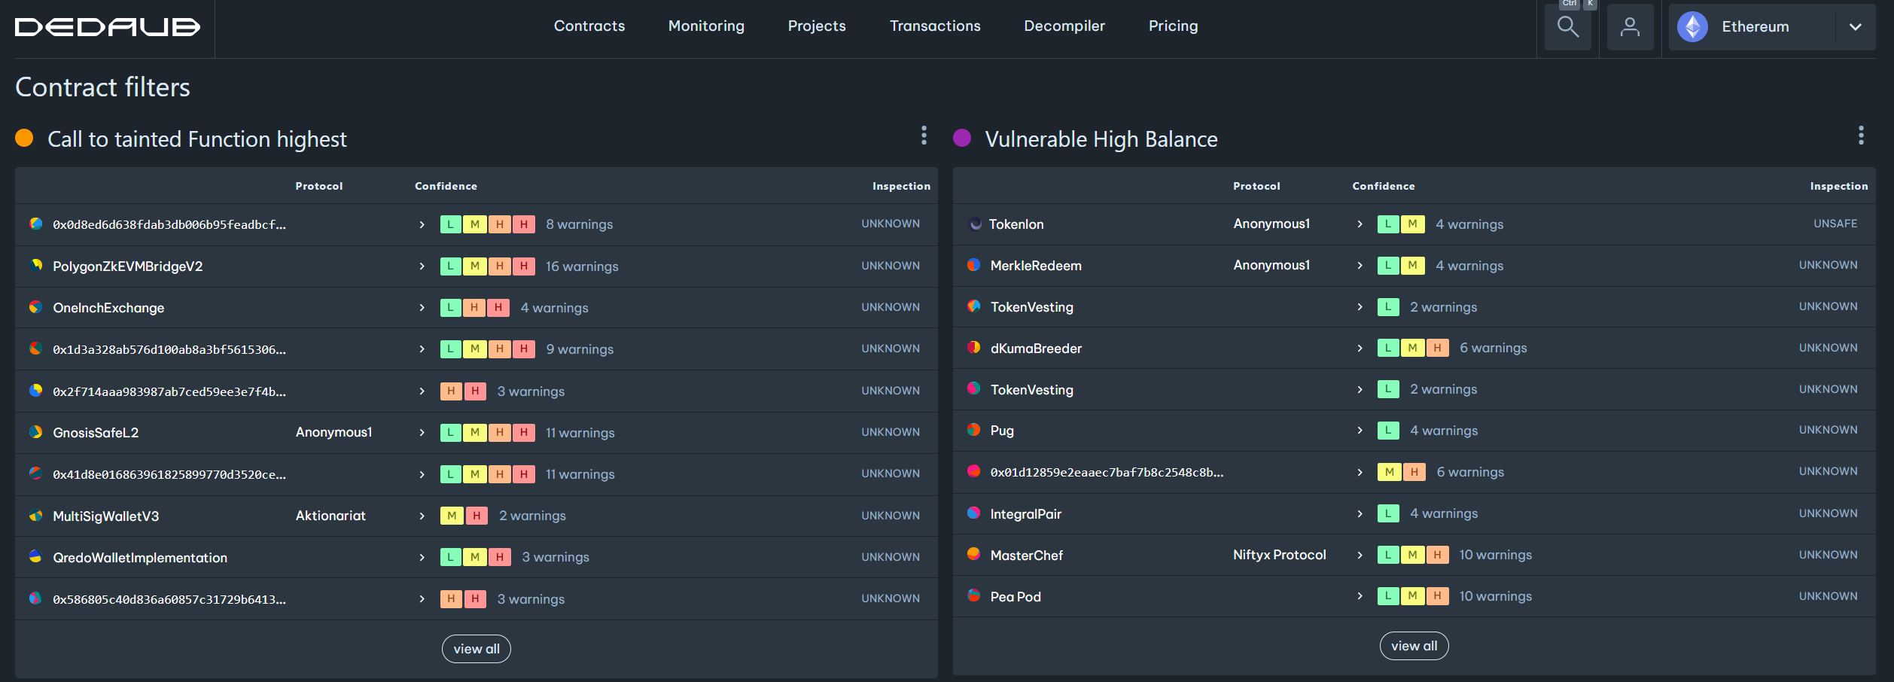Open the Ethereum network dropdown
Image resolution: width=1894 pixels, height=682 pixels.
1855,27
